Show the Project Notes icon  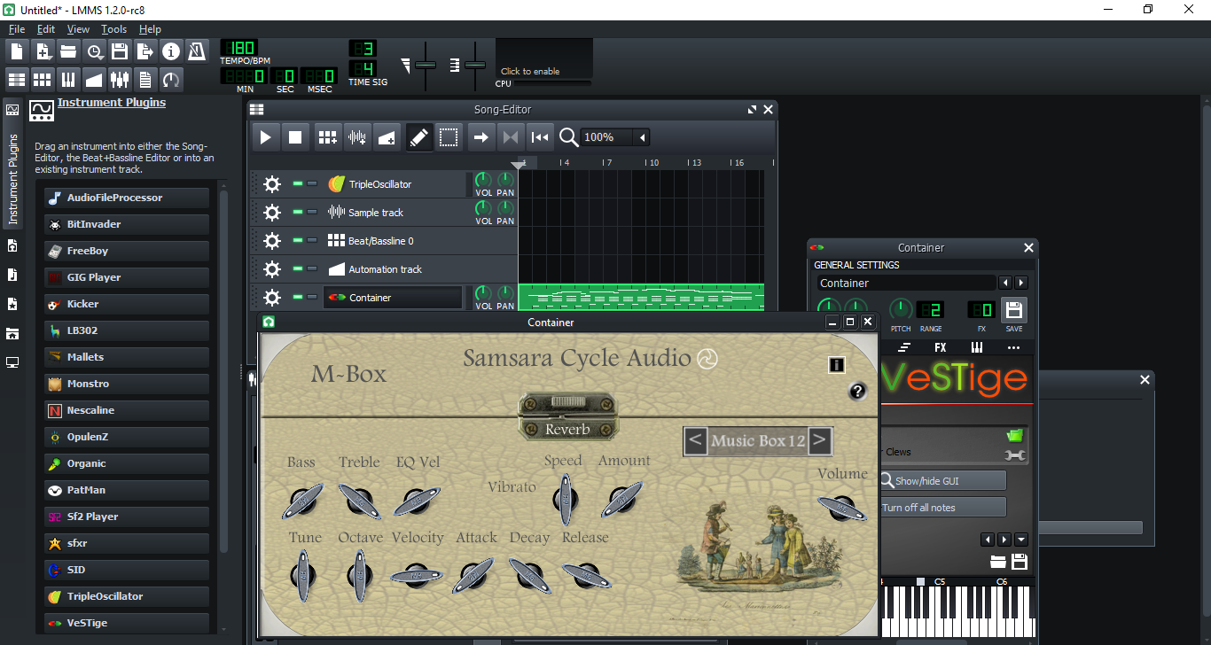point(145,79)
